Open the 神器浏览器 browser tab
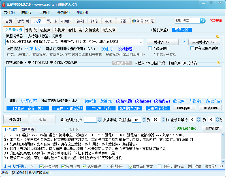The width and height of the screenshot is (226, 177). click(143, 21)
